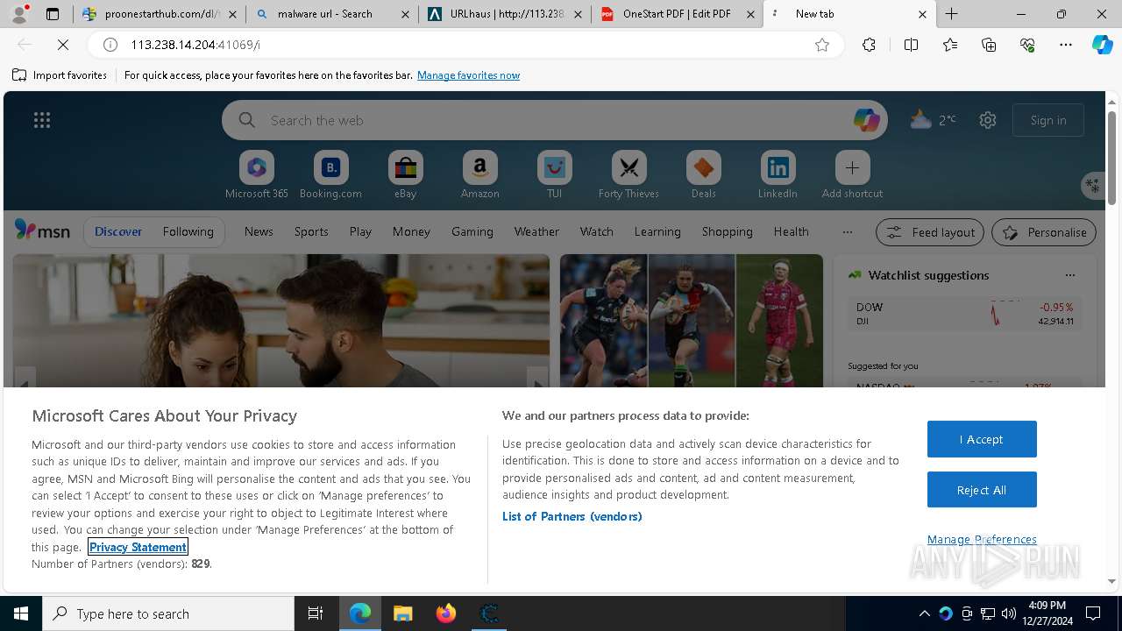Open the Manage Preferences link
Screen dimensions: 1122x631
click(982, 539)
